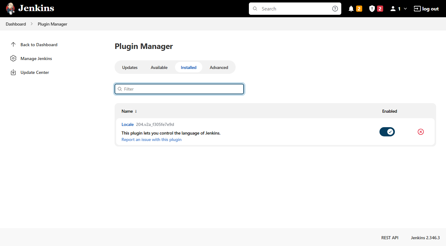Open the security shield warnings icon
This screenshot has height=246, width=446.
tap(372, 9)
